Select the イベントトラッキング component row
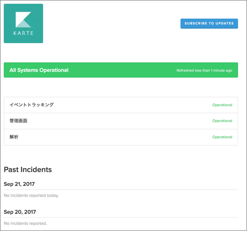The height and width of the screenshot is (231, 247). (121, 105)
